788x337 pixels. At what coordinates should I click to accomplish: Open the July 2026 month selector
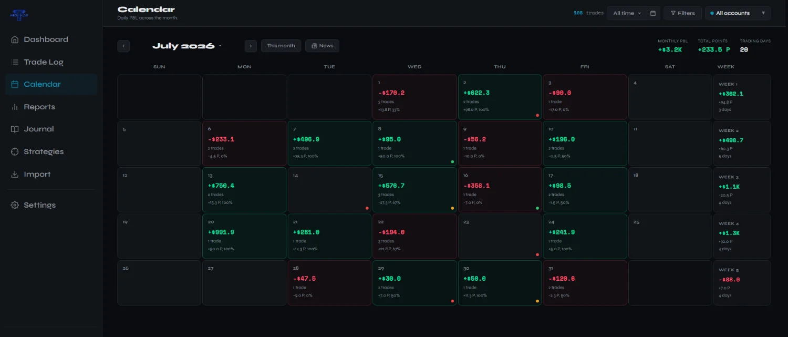tap(187, 46)
